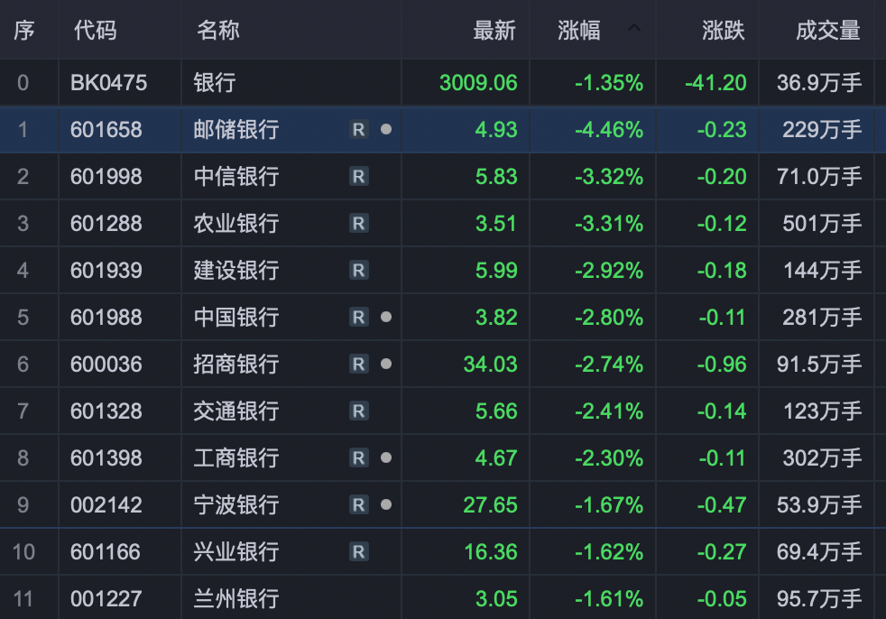Image resolution: width=886 pixels, height=619 pixels.
Task: Click the R badge beside 招商银行
Action: (359, 365)
